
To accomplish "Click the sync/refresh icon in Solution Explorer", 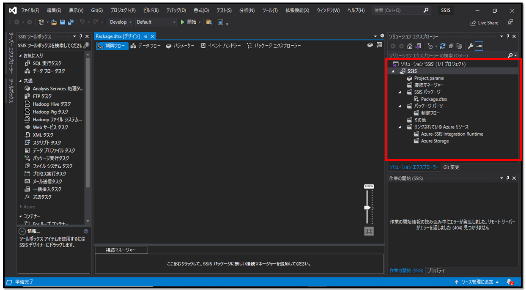I will 443,46.
